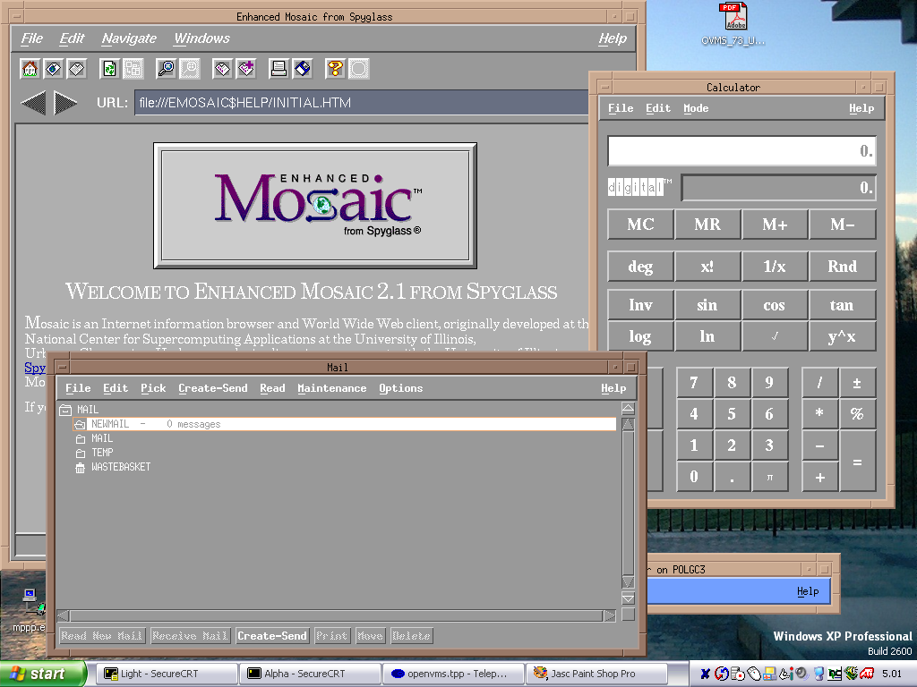The width and height of the screenshot is (917, 687).
Task: Go back with the left arrow button
Action: 33,103
